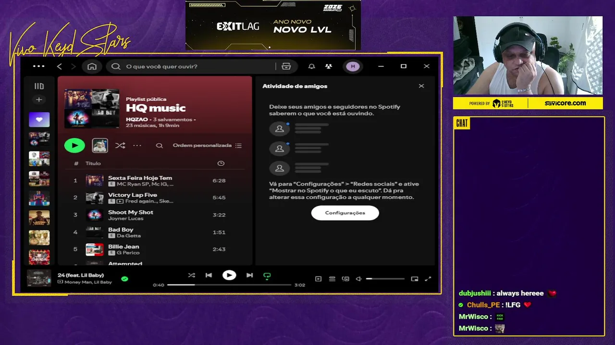This screenshot has width=615, height=345.
Task: Open the HQZAO profile link
Action: tap(137, 119)
